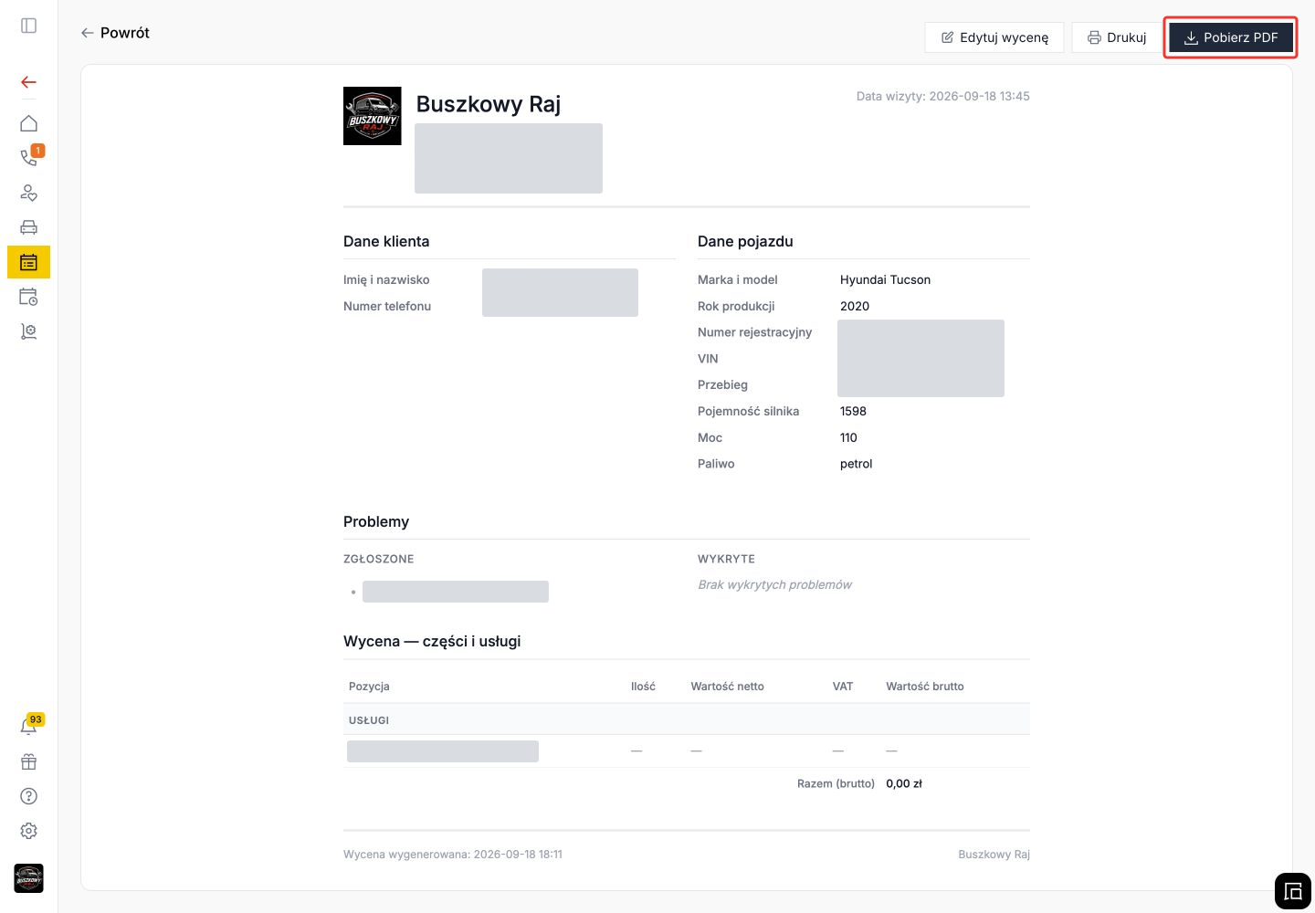Click the floating widget icon bottom right
Image resolution: width=1315 pixels, height=913 pixels.
point(1293,892)
